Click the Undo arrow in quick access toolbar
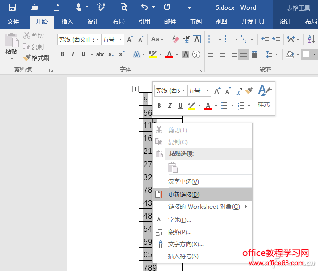Viewport: 318px width, 271px height. tap(144, 7)
